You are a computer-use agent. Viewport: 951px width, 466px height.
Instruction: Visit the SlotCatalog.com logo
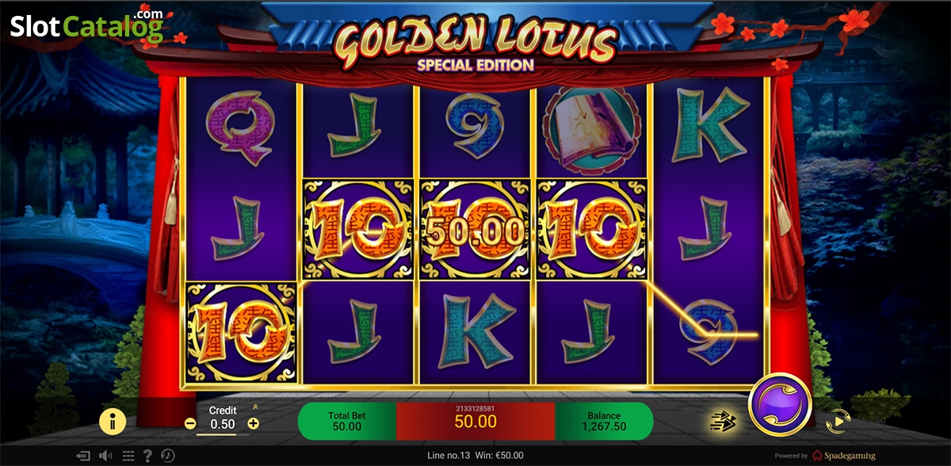tap(87, 25)
